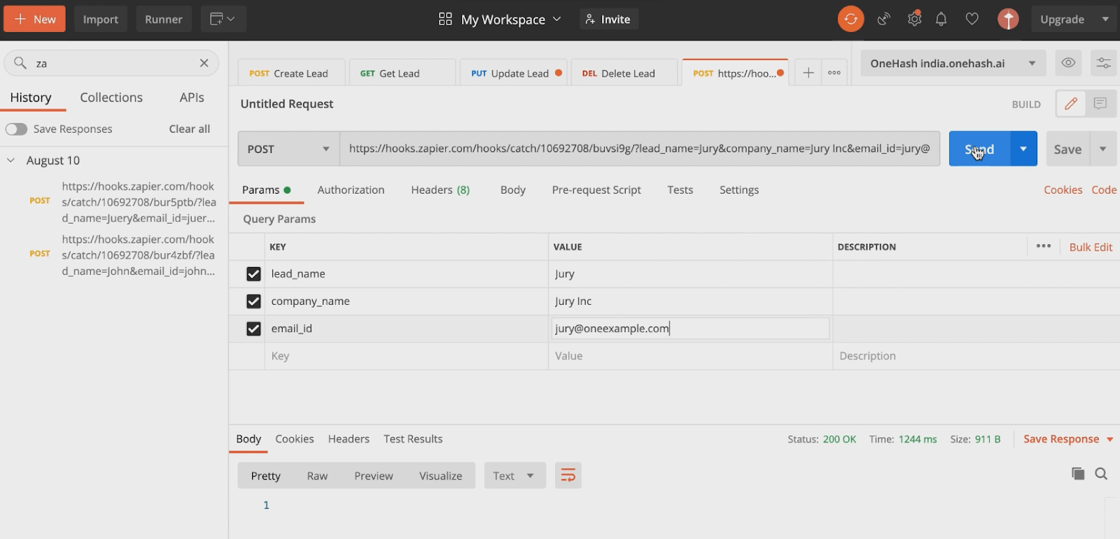Click the request URL input field
1120x539 pixels.
pyautogui.click(x=639, y=148)
